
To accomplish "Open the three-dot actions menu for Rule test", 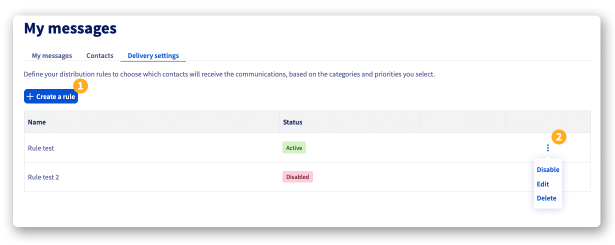I will coord(548,148).
